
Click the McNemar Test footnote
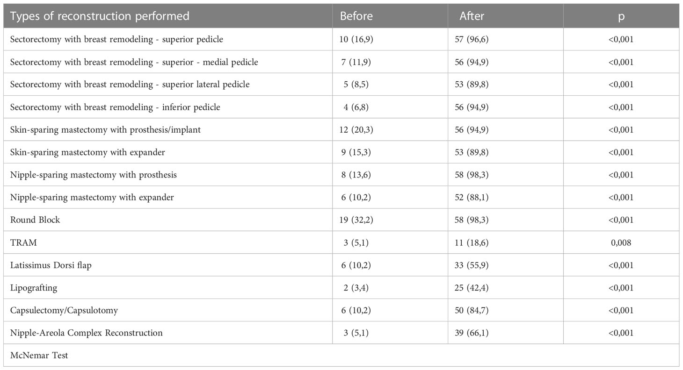39,356
